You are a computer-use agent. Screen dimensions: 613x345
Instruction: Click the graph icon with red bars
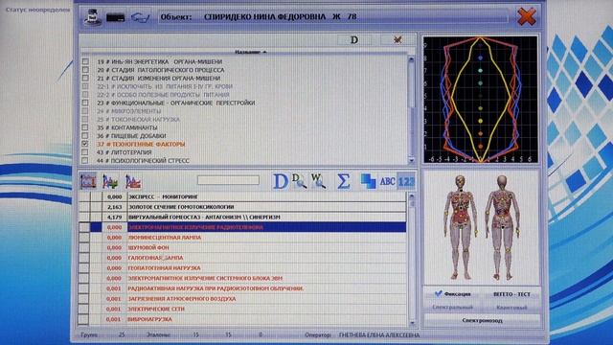point(133,181)
